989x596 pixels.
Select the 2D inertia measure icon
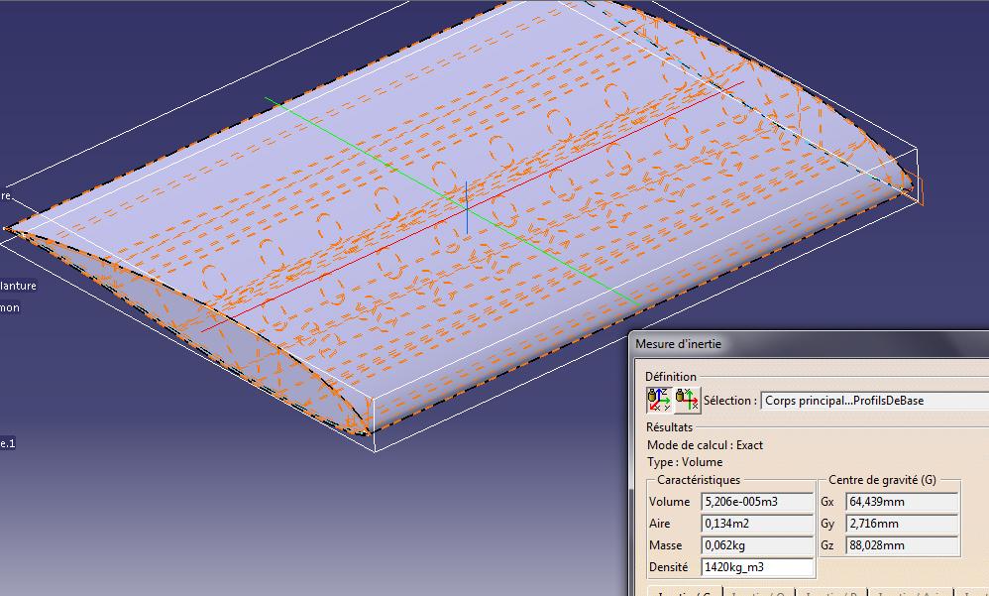[x=687, y=401]
